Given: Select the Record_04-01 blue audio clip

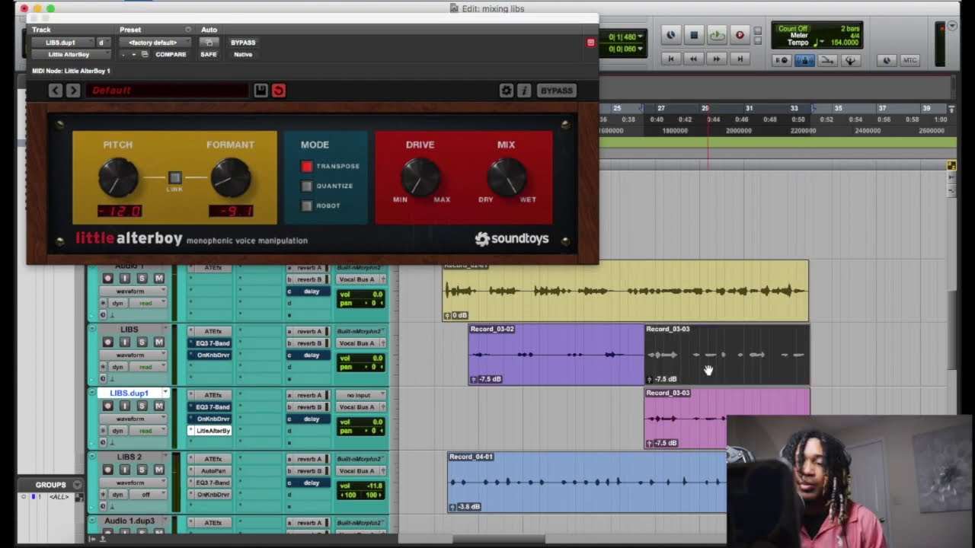Looking at the screenshot, I should tap(587, 482).
